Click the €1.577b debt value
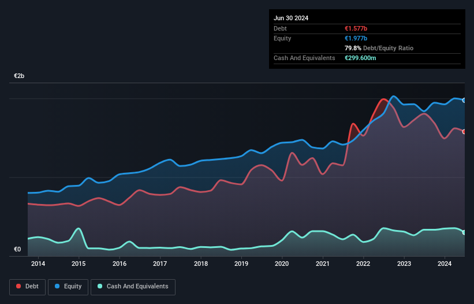The height and width of the screenshot is (304, 474). pos(356,28)
